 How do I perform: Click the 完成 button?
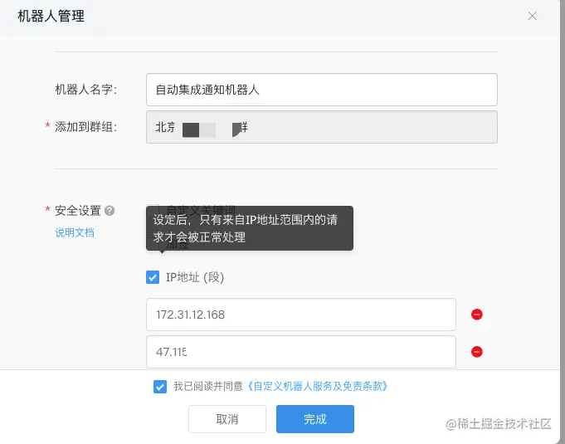(x=315, y=419)
